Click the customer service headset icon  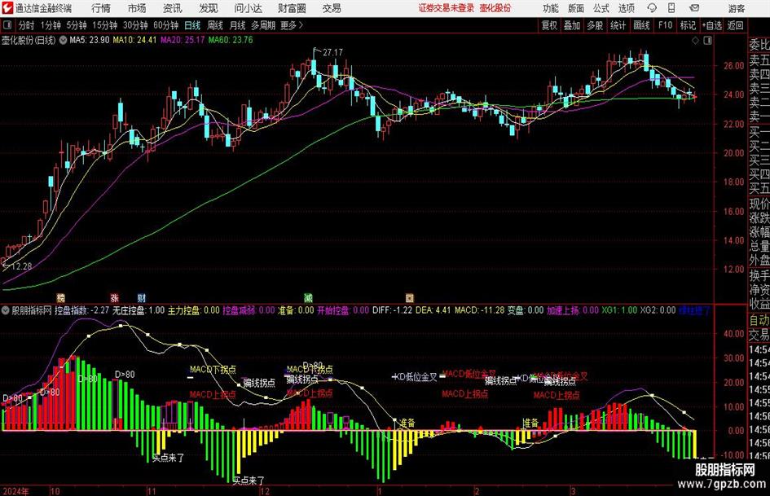pyautogui.click(x=652, y=8)
